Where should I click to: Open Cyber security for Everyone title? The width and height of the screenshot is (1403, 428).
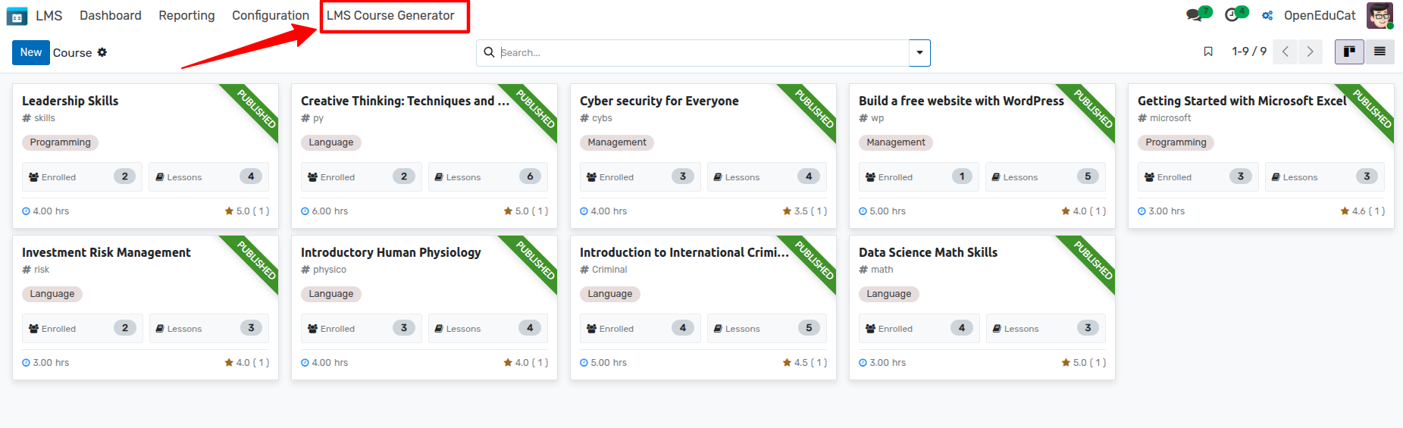[x=659, y=101]
